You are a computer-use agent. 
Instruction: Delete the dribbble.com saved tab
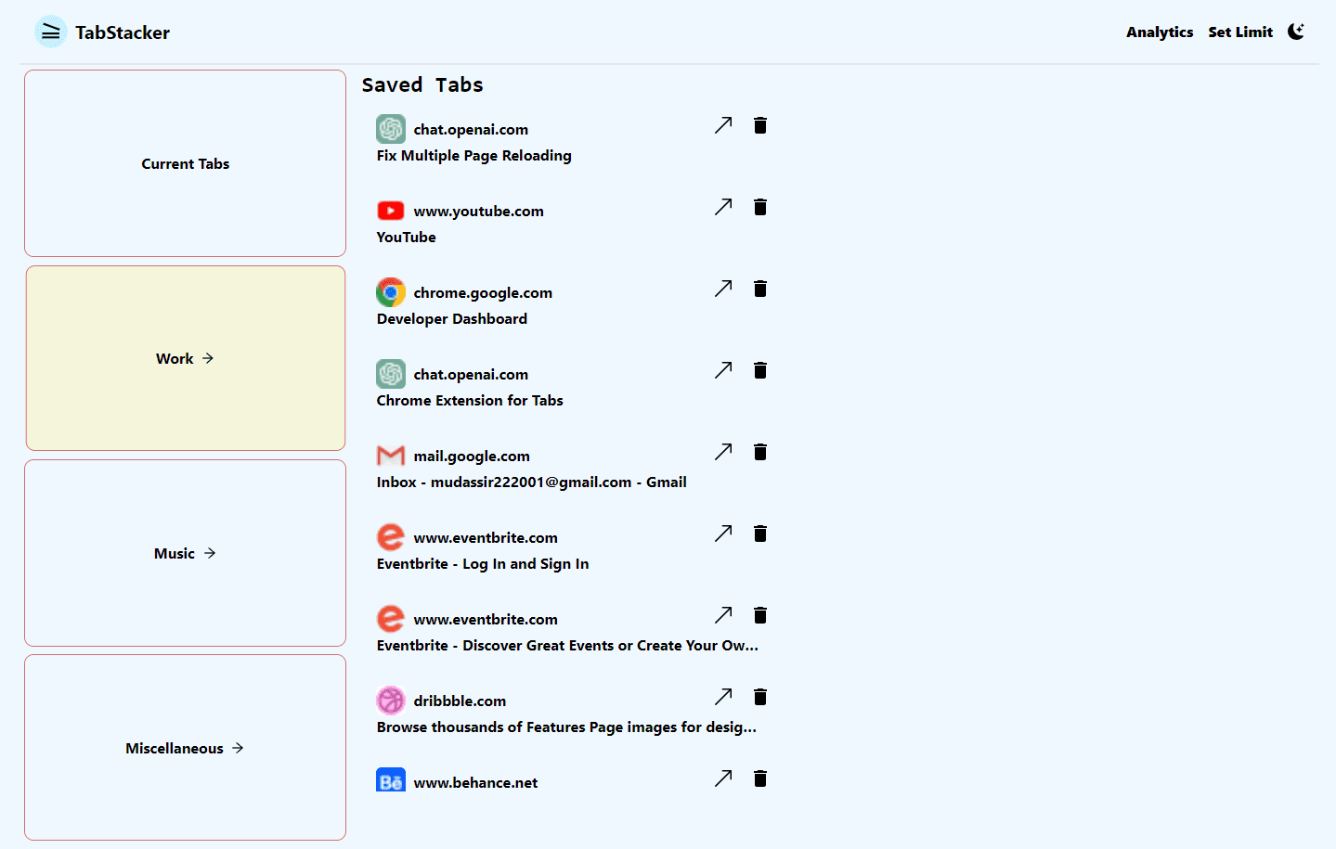pos(760,697)
